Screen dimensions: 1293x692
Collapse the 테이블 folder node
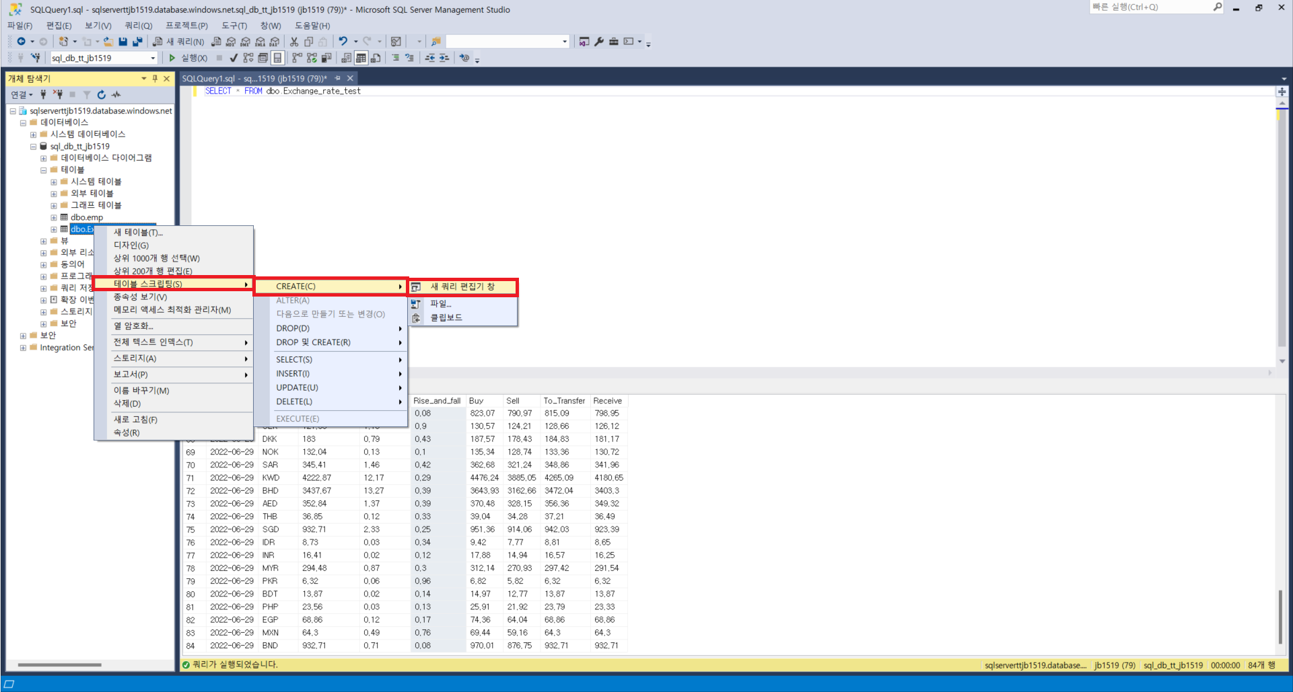click(x=44, y=170)
